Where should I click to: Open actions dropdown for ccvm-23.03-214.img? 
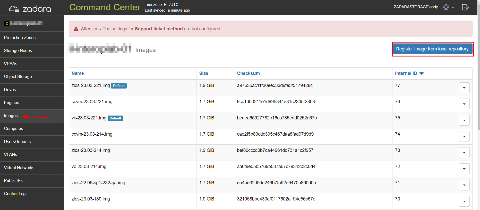pos(464,136)
